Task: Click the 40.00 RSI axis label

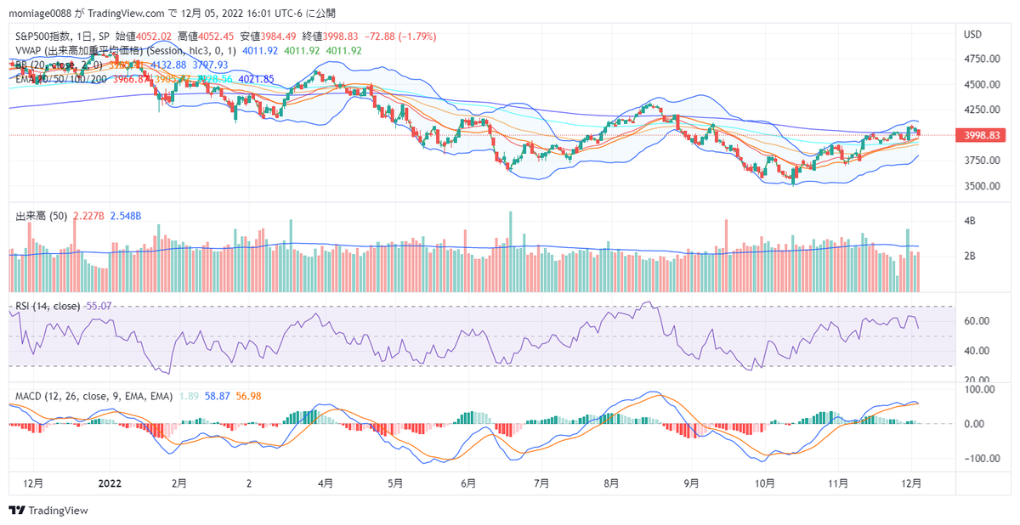Action: tap(977, 351)
